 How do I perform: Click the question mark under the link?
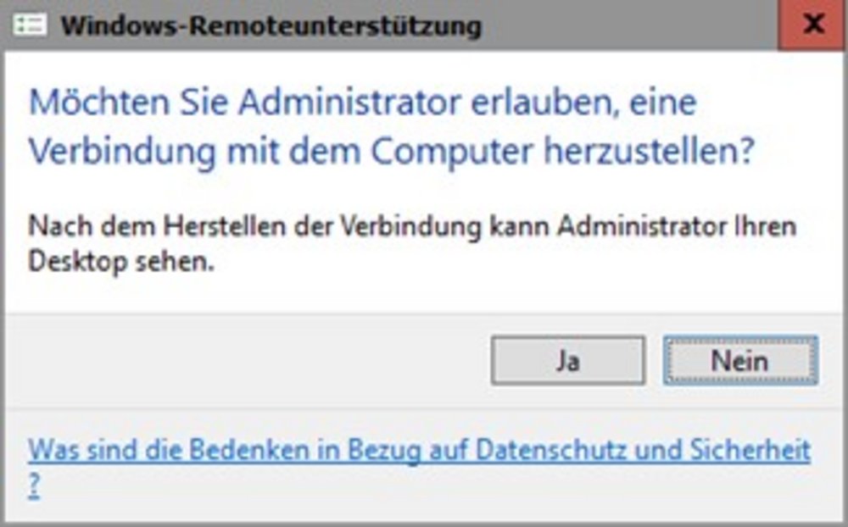[34, 486]
